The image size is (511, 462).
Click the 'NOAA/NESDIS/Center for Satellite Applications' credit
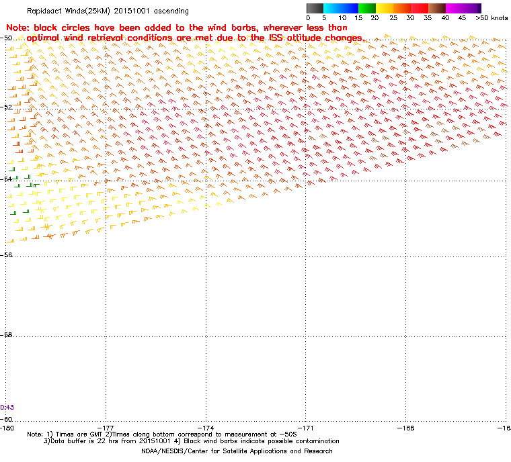tap(237, 451)
